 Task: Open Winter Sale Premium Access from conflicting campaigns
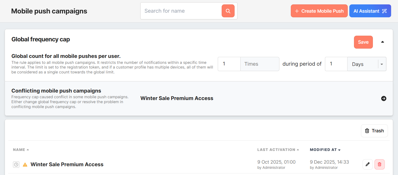click(177, 98)
